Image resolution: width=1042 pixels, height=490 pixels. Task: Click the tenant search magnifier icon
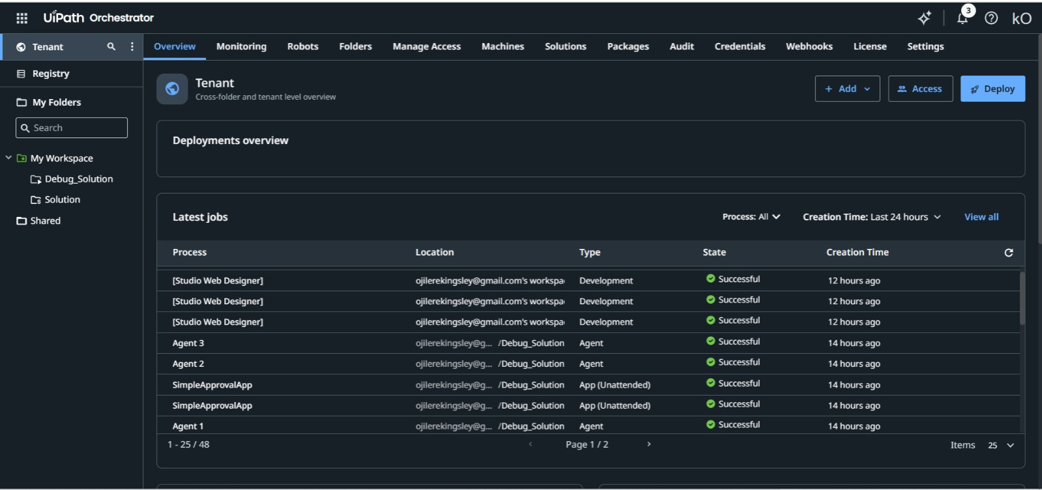pos(111,46)
